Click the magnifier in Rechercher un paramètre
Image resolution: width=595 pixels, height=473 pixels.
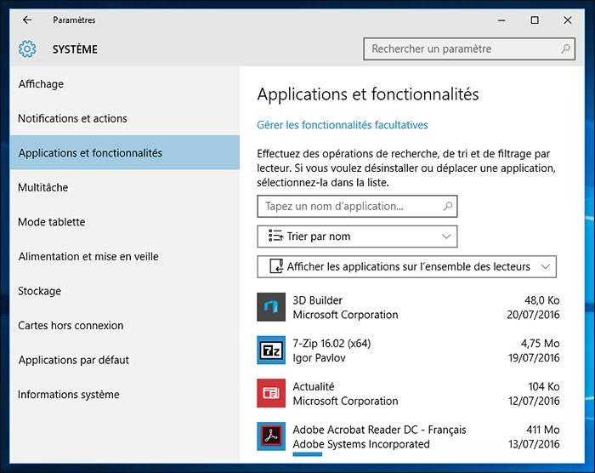(x=565, y=48)
